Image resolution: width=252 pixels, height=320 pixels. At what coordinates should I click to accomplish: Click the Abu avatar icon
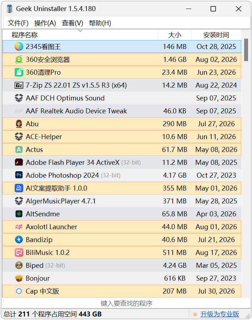click(19, 124)
